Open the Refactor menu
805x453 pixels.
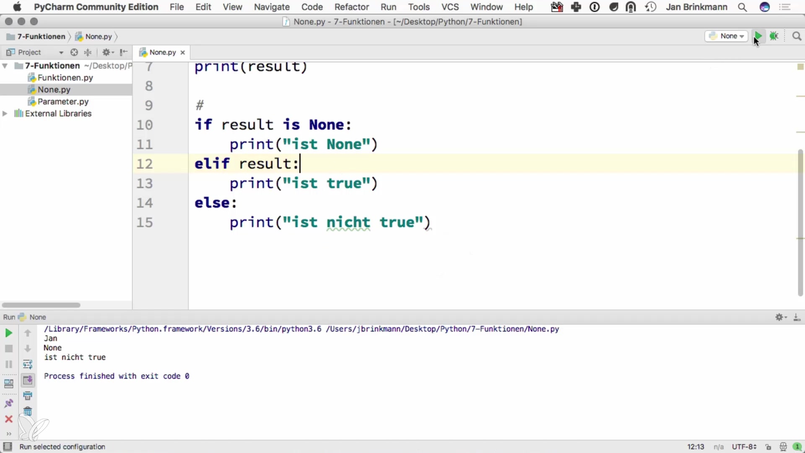pyautogui.click(x=351, y=7)
